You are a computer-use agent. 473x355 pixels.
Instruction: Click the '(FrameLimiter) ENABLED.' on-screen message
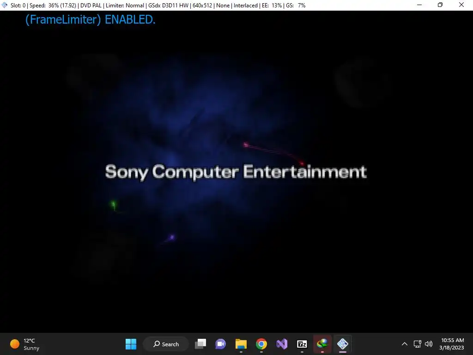coord(90,19)
